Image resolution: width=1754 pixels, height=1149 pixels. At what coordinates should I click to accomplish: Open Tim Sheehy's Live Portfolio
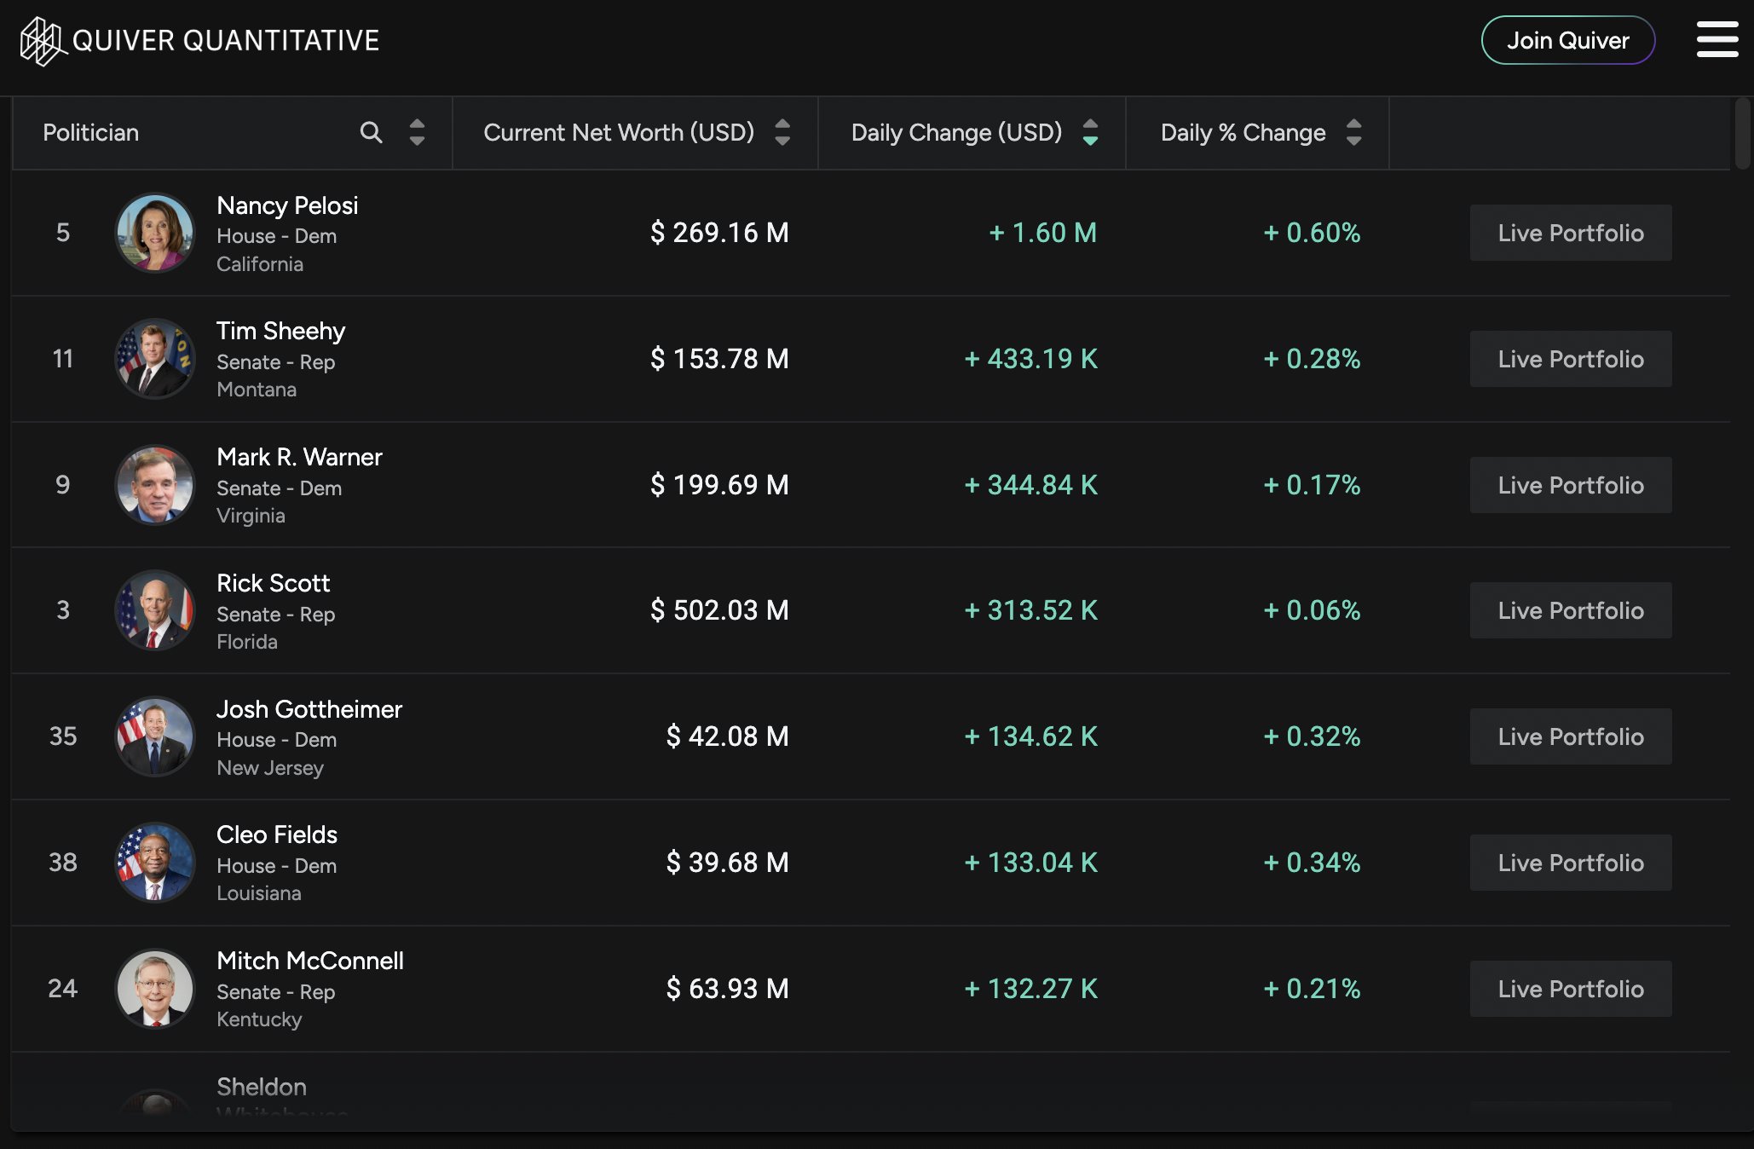(x=1571, y=359)
